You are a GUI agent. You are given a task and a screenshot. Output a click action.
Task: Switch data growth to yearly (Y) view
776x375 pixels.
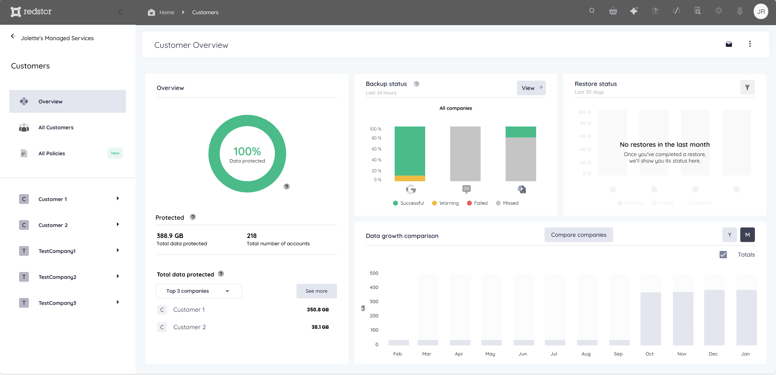click(x=730, y=235)
